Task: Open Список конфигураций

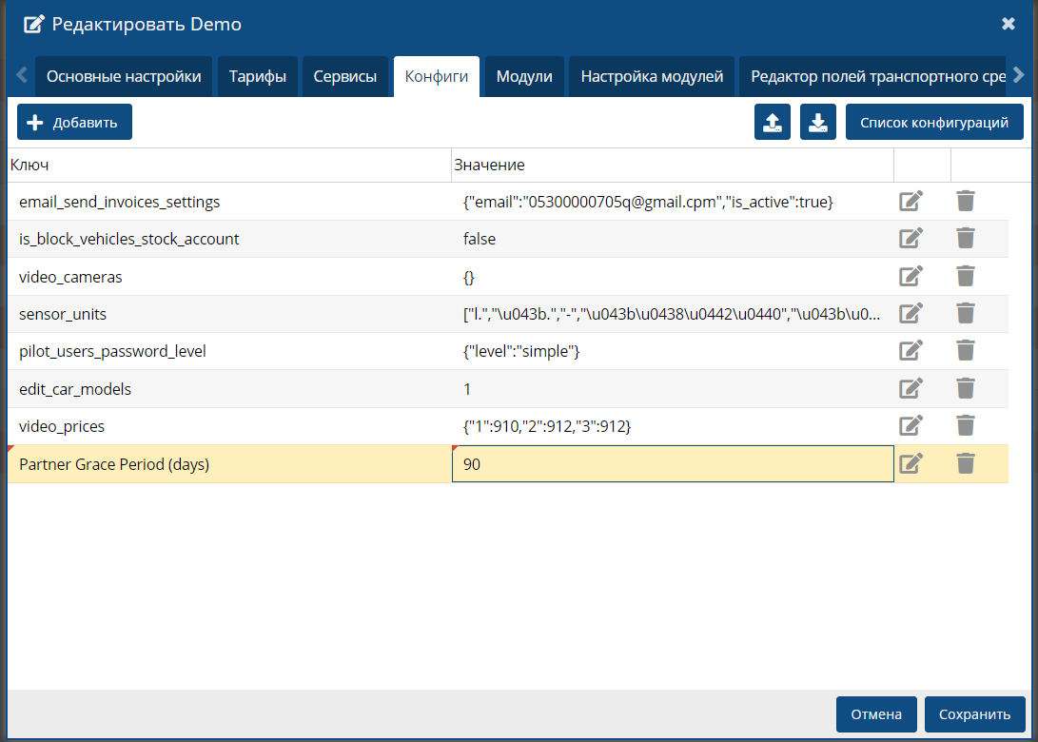Action: coord(934,122)
